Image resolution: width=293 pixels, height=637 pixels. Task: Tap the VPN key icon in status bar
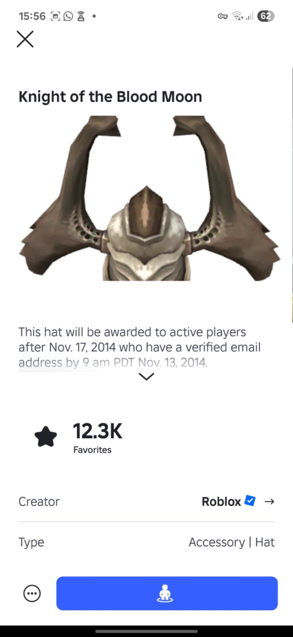click(x=222, y=17)
